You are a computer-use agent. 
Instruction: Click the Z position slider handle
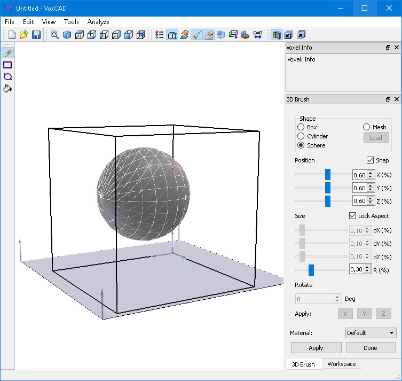328,201
